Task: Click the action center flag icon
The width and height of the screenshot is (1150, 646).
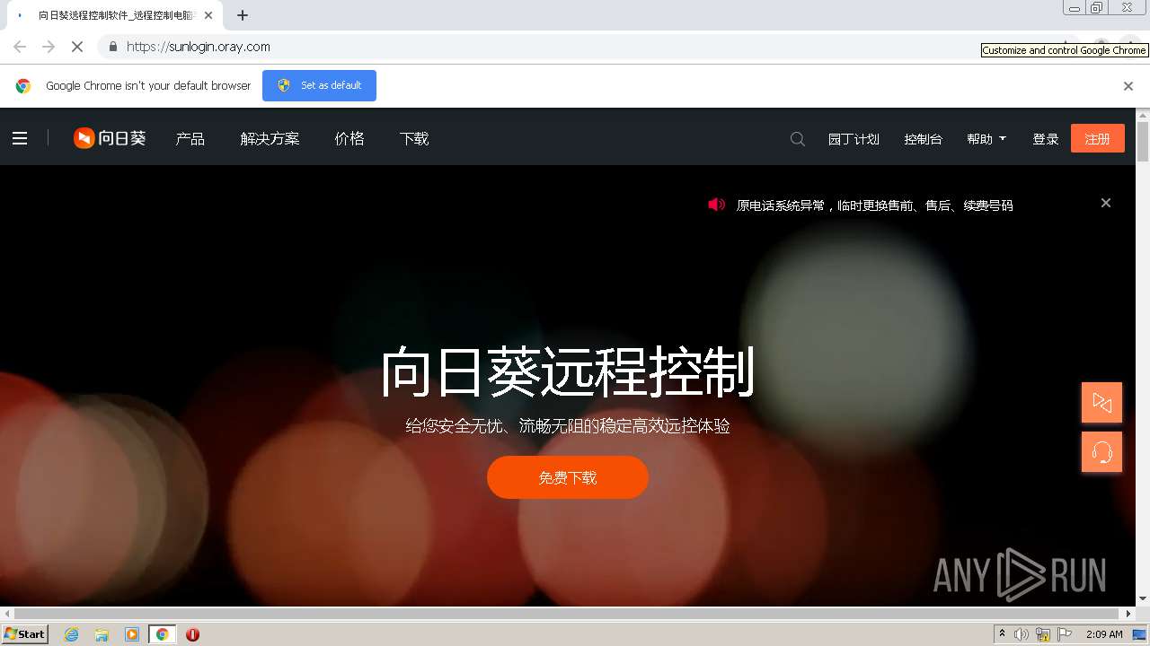Action: (x=1065, y=634)
